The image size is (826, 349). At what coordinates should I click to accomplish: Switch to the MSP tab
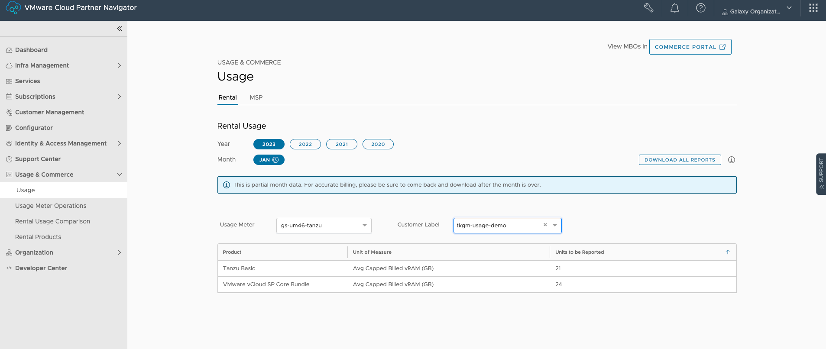coord(256,97)
